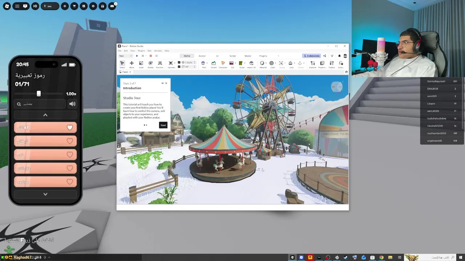Image resolution: width=465 pixels, height=261 pixels.
Task: Open the View menu in Studio
Action: click(x=133, y=51)
